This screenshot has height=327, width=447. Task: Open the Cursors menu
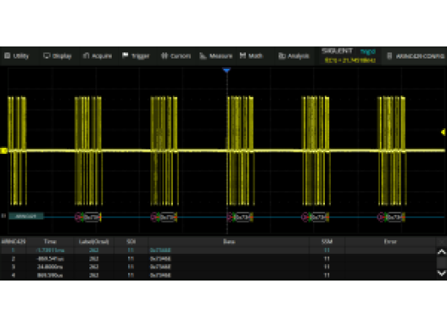175,56
